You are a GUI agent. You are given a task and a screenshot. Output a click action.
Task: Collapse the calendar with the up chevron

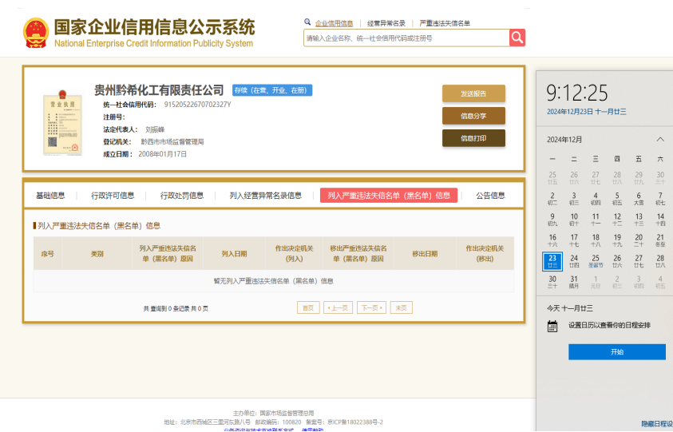pyautogui.click(x=659, y=140)
